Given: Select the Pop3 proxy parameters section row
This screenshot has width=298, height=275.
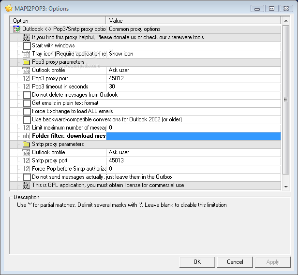Looking at the screenshot, I should pos(146,62).
